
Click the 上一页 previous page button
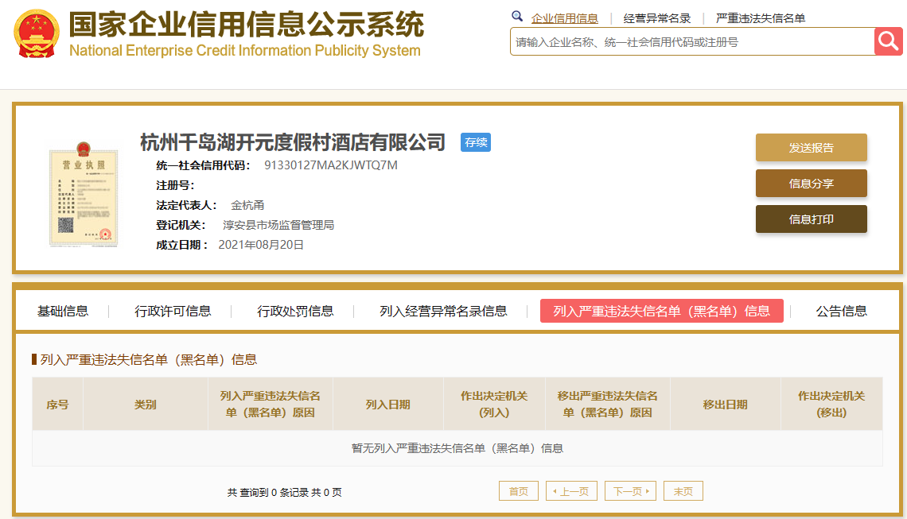[x=571, y=491]
